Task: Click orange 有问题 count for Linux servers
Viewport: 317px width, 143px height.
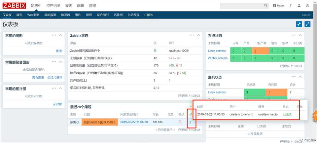Action: tap(277, 92)
